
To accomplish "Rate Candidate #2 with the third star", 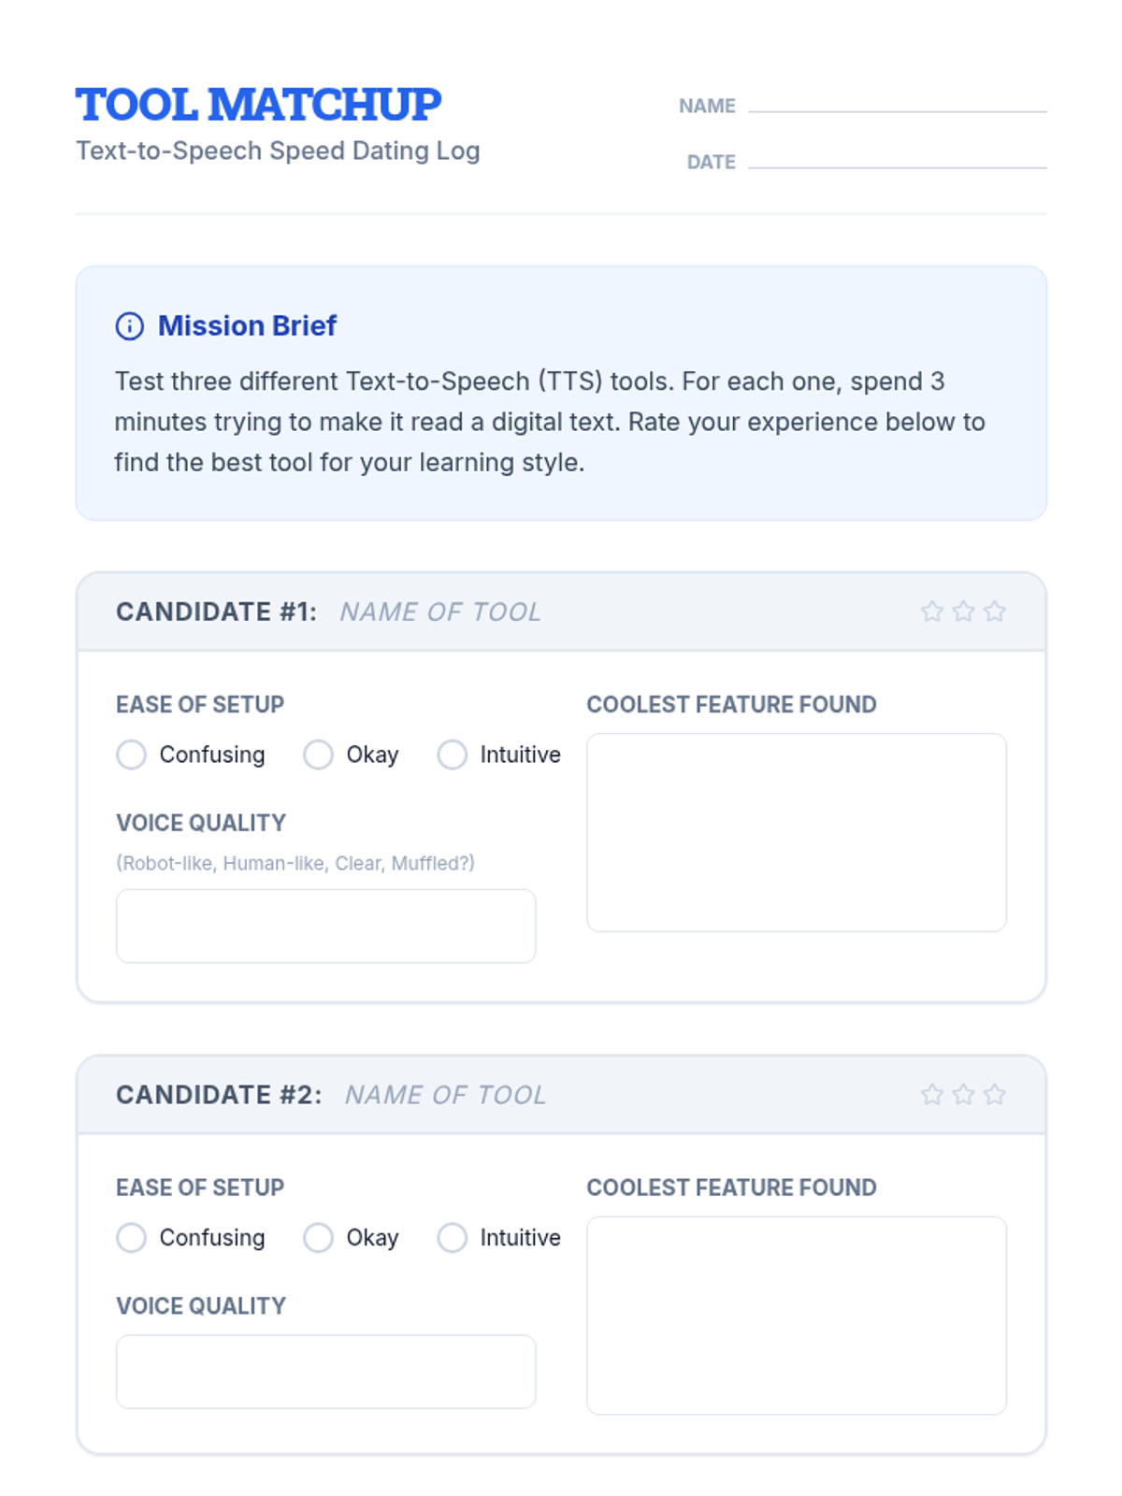I will click(995, 1095).
